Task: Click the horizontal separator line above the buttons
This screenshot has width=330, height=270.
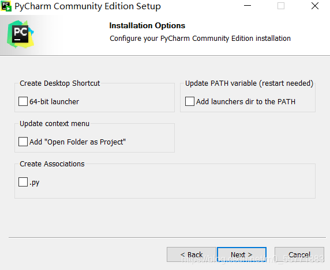Action: [167, 237]
